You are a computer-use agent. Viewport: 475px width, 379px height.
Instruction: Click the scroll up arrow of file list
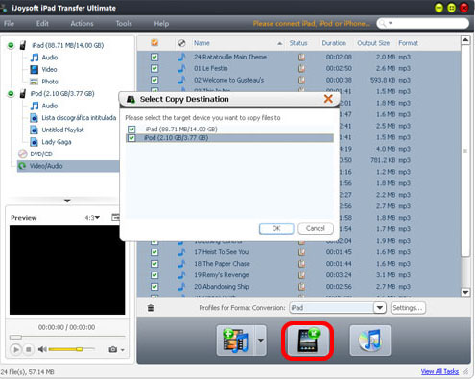(465, 40)
